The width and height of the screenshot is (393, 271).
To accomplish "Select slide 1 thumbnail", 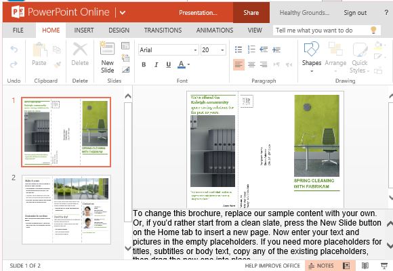I will point(66,132).
